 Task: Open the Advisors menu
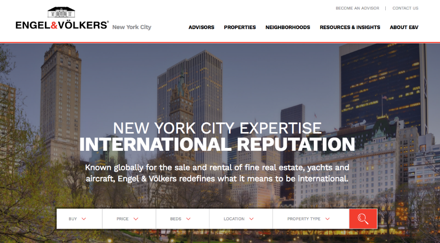point(201,27)
